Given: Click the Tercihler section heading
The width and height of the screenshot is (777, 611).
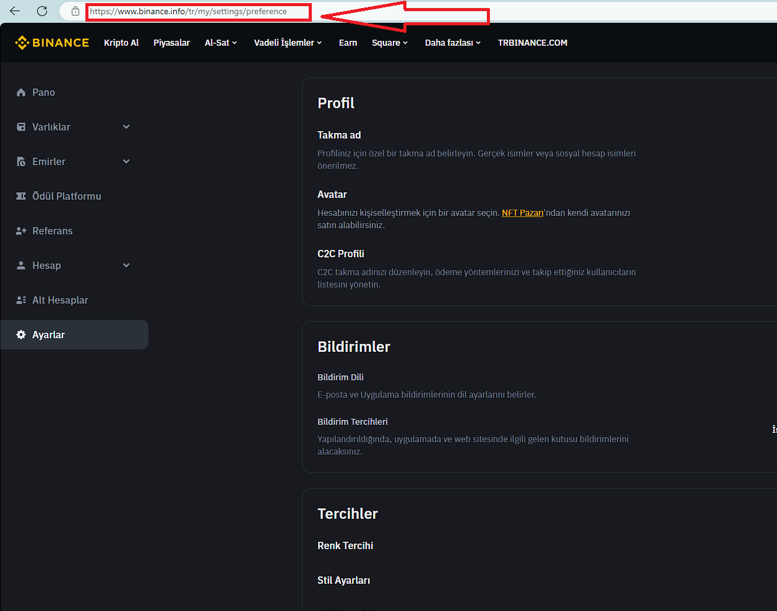Looking at the screenshot, I should point(348,514).
